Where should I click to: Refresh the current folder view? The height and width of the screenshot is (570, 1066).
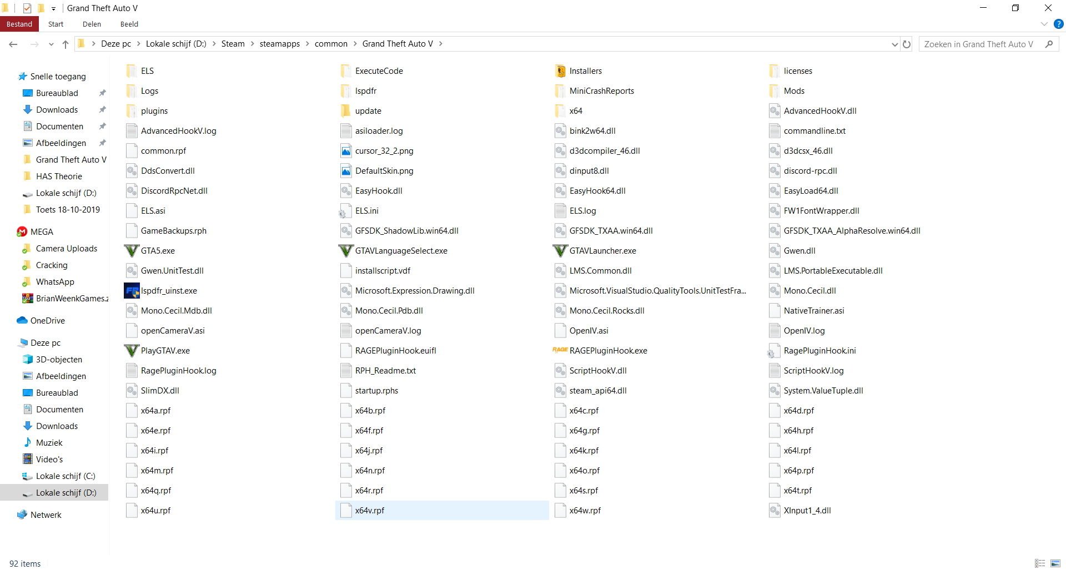[907, 44]
